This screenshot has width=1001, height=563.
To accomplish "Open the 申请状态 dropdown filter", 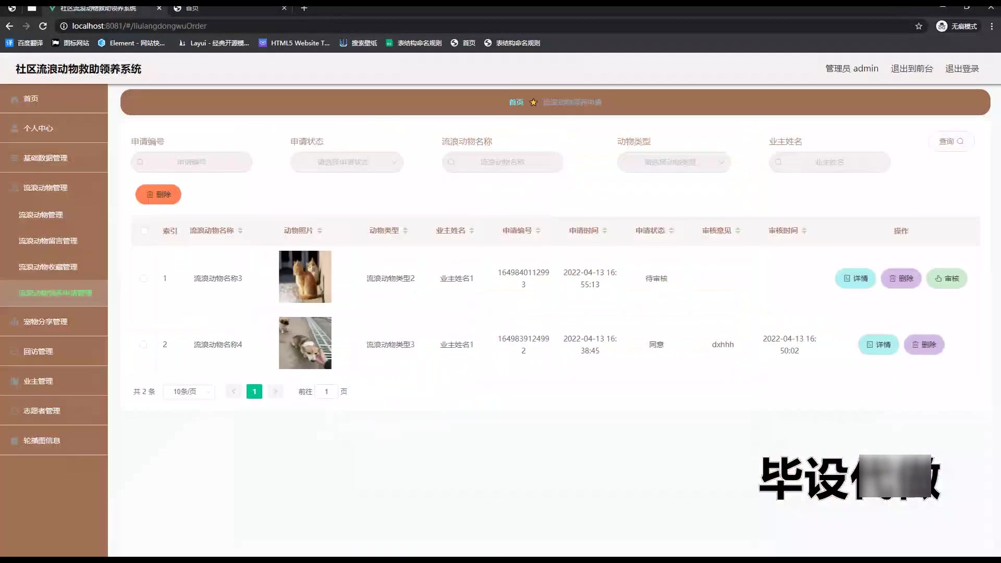I will coord(347,162).
